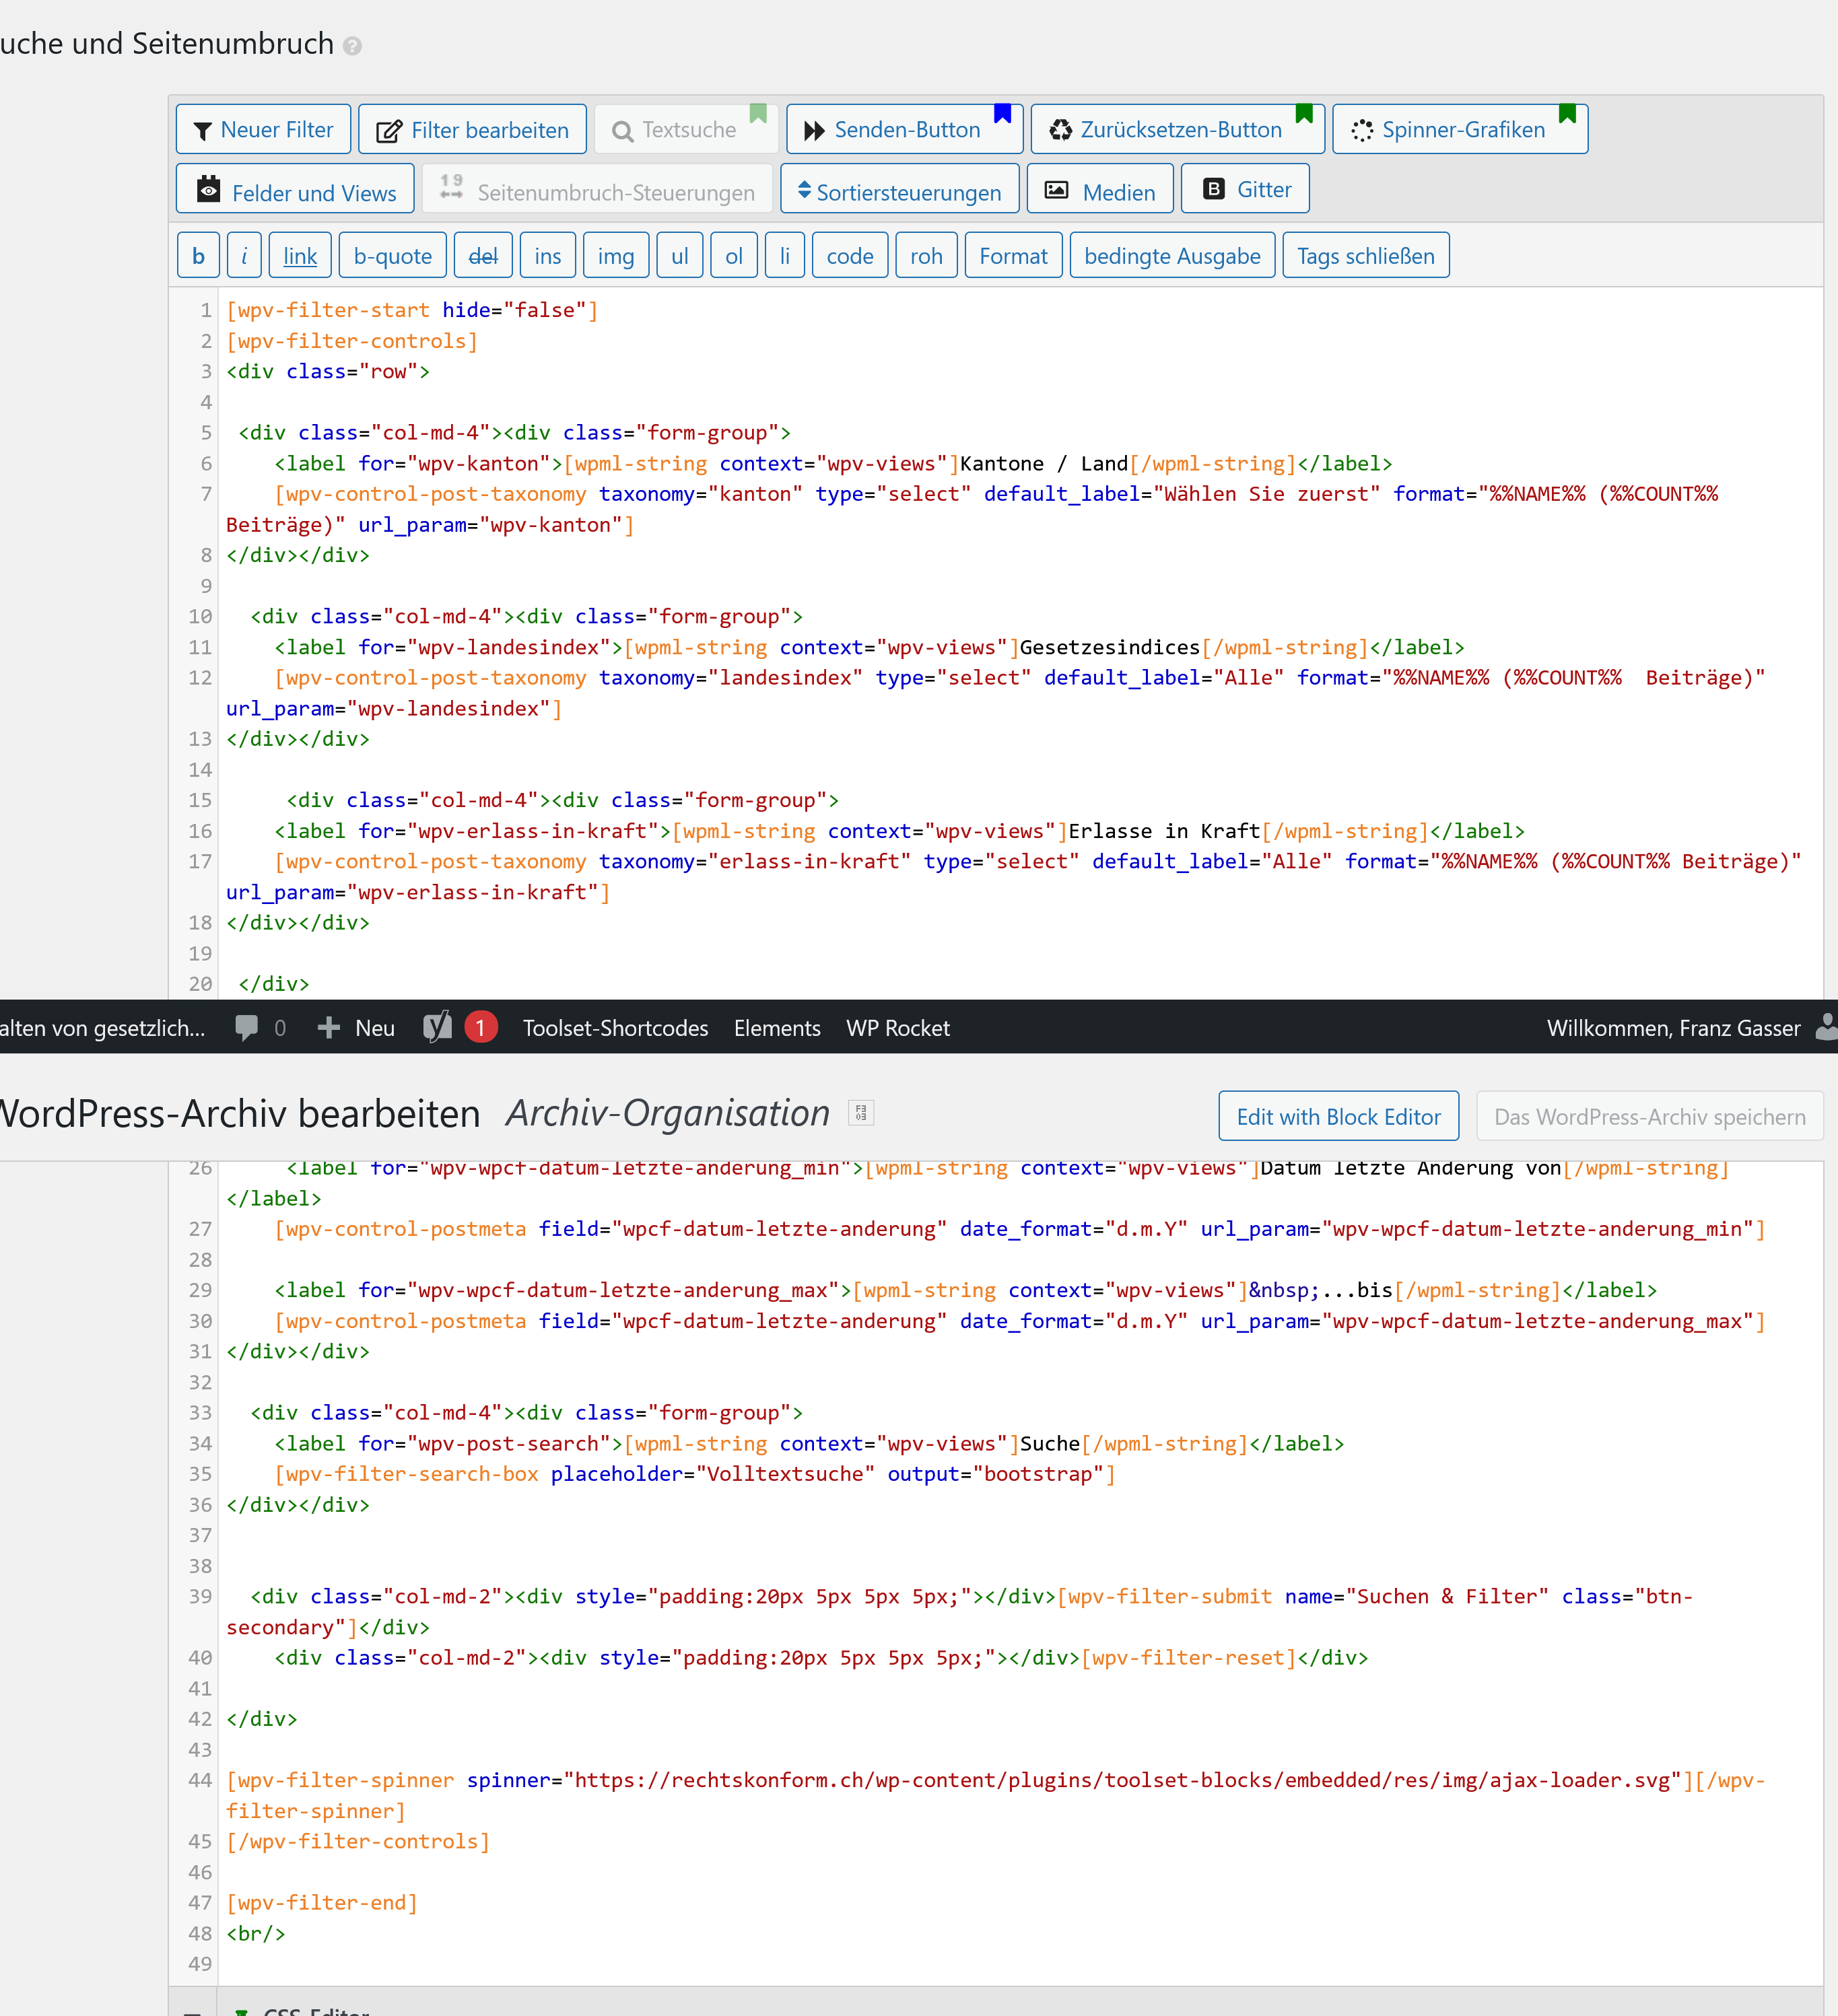The height and width of the screenshot is (2016, 1838).
Task: Click the Textsuche button
Action: click(685, 130)
